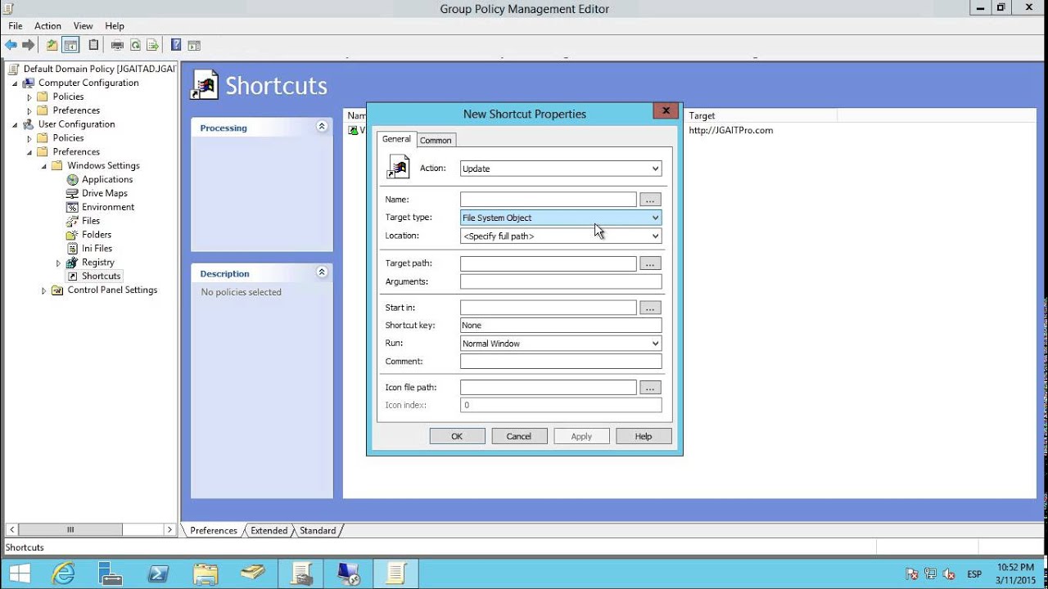Click the Name text field
Screen dimensions: 1048x589
[x=548, y=200]
